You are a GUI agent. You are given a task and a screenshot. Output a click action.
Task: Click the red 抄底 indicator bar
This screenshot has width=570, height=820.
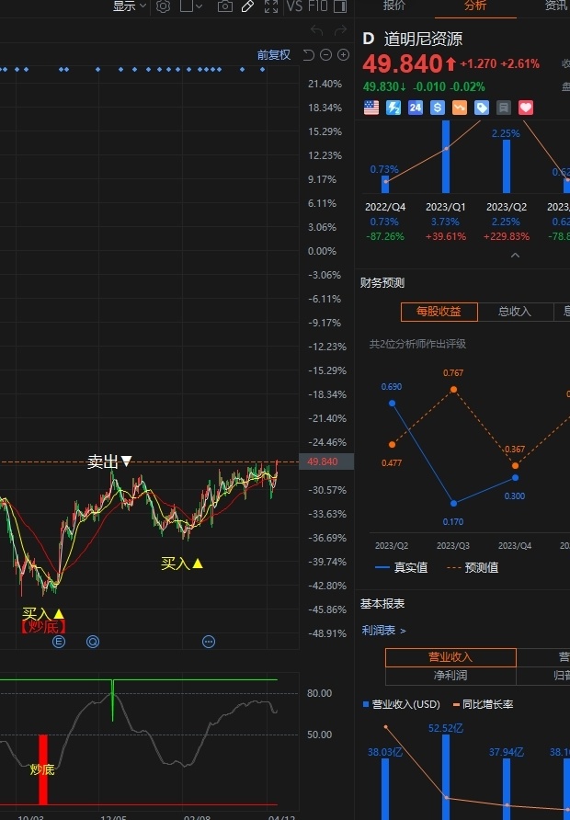[43, 769]
